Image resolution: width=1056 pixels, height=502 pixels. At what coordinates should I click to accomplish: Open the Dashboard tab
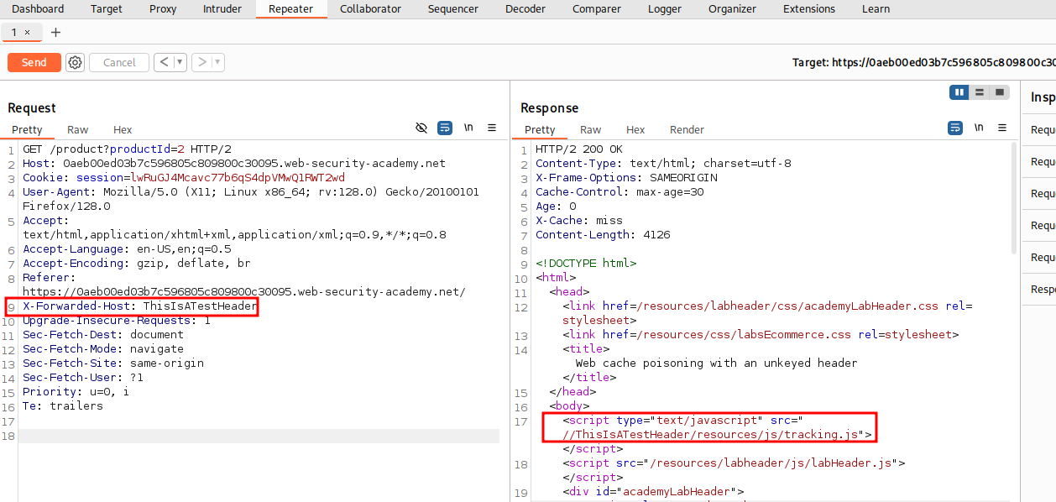click(x=38, y=9)
